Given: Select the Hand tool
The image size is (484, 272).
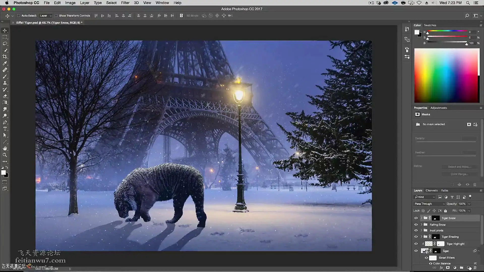Looking at the screenshot, I should [5, 148].
